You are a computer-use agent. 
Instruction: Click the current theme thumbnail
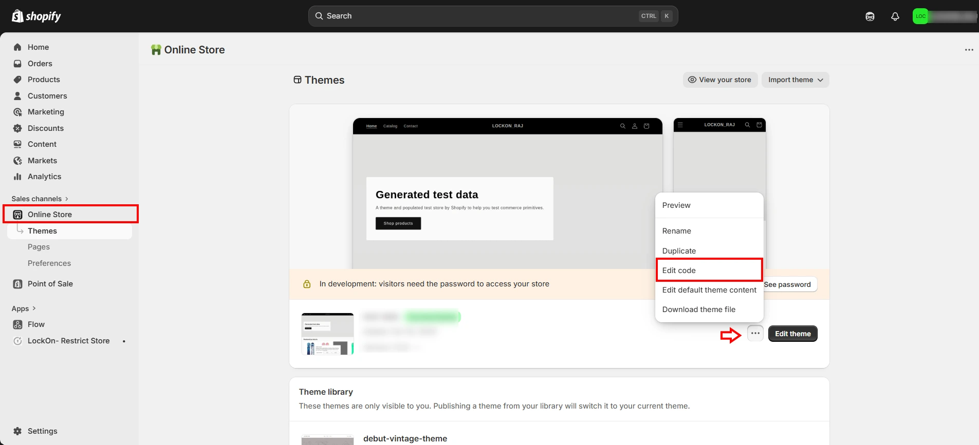[x=327, y=334]
